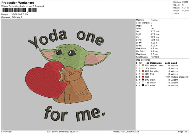
Task: Click the Zoom value "1:1"
Action: click(184, 13)
